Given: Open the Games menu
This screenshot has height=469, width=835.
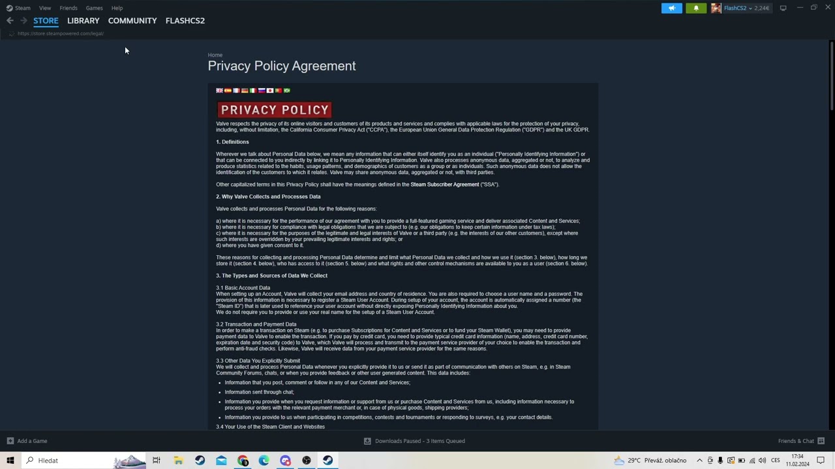Looking at the screenshot, I should (x=95, y=8).
